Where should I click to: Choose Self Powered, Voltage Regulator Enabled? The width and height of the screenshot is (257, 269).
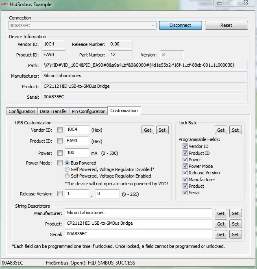68,176
